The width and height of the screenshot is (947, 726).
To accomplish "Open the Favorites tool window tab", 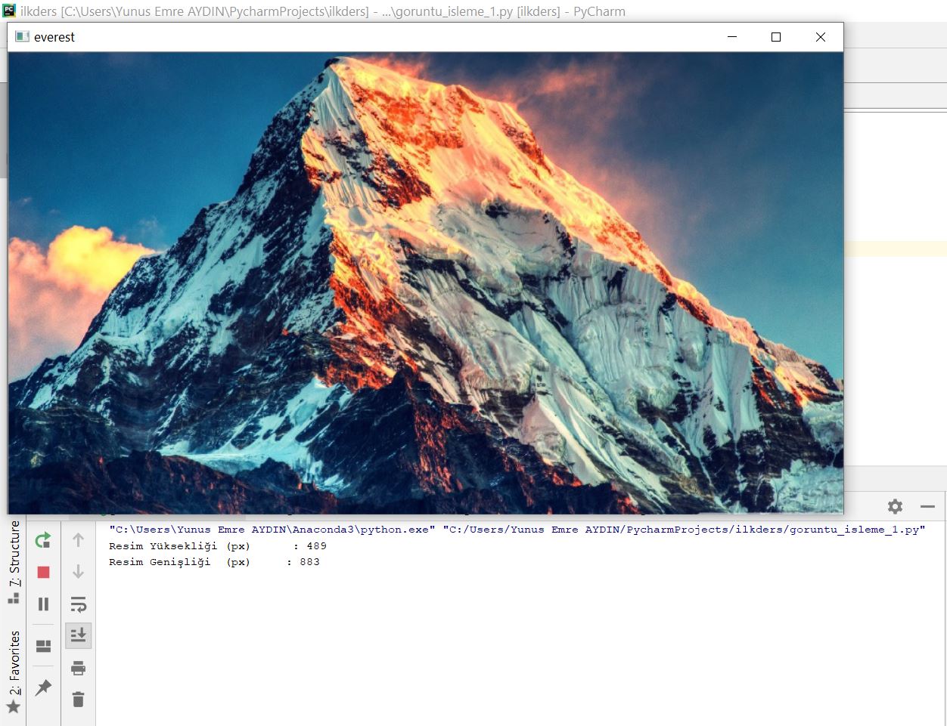I will click(14, 672).
